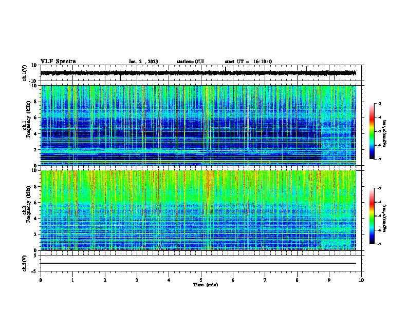Click the flat ch.3 voltage trace line

(x=198, y=263)
